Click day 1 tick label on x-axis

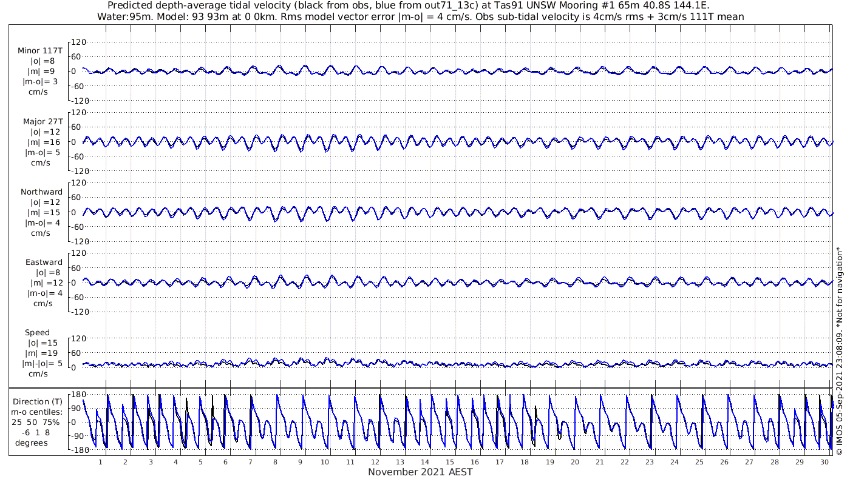pyautogui.click(x=100, y=462)
